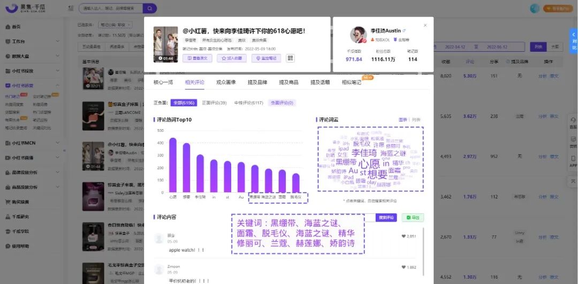Screen dimensions: 578x284
Task: Switch to the 提及品牌 tab
Action: click(x=257, y=82)
